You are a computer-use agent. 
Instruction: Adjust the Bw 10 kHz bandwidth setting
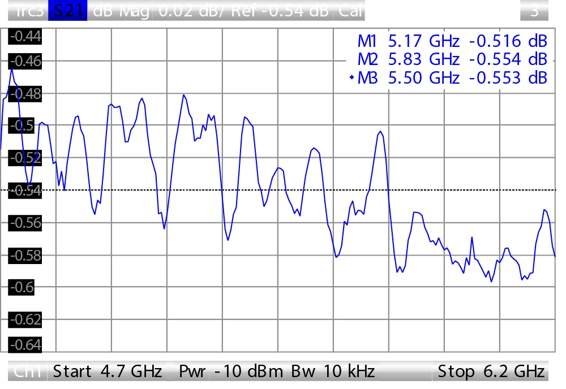[x=333, y=371]
